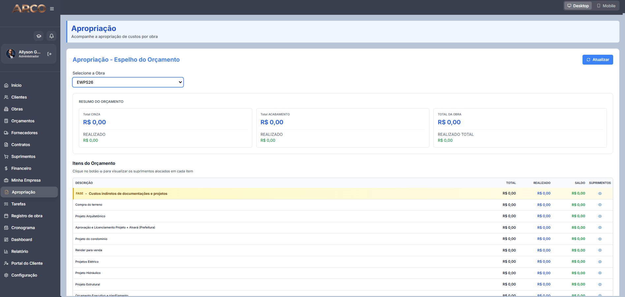
Task: Open Fornecedores truck icon in sidebar
Action: coord(6,133)
